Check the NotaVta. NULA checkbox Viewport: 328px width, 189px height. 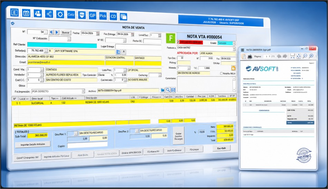[x=221, y=73]
